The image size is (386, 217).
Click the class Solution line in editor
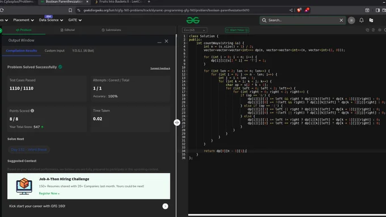(204, 36)
